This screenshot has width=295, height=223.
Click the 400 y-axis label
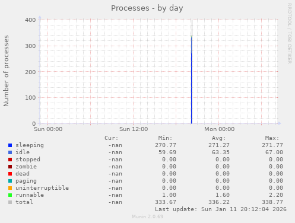(30, 20)
